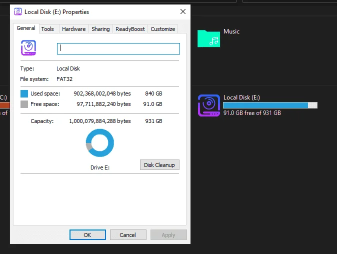Click the 'Capacity:' label
The width and height of the screenshot is (337, 254).
pos(42,121)
